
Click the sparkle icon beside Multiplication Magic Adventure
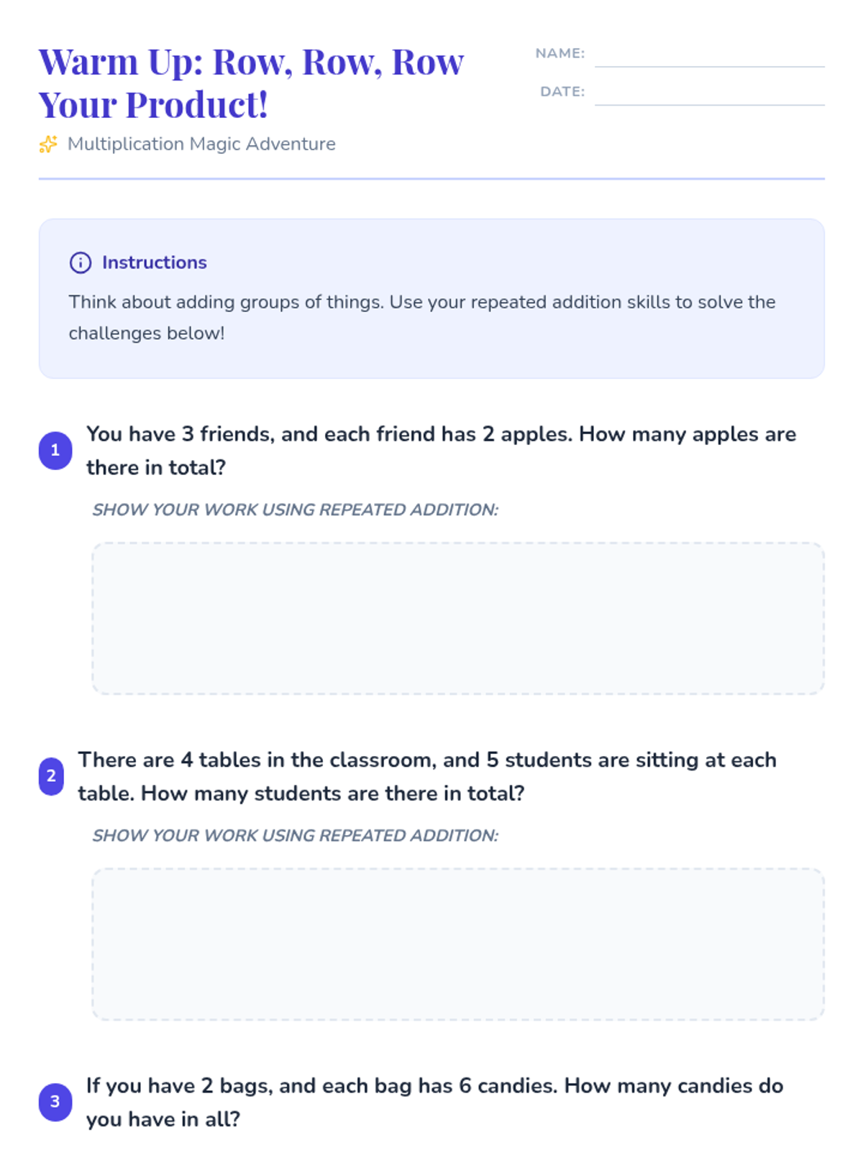48,144
